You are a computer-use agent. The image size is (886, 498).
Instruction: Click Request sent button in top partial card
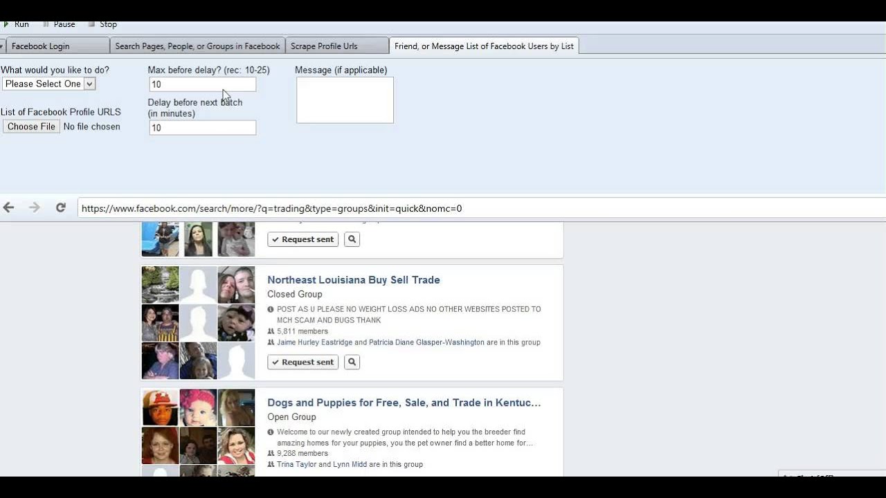tap(303, 239)
